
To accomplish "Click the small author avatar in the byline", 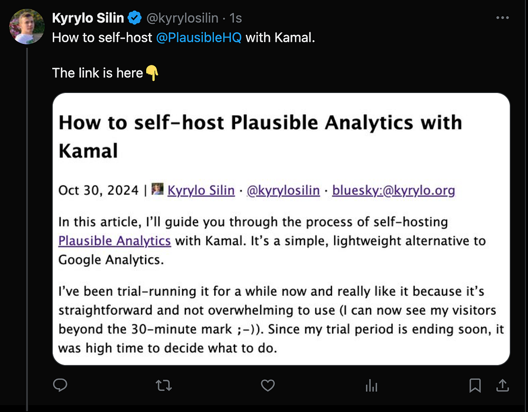I will [157, 189].
